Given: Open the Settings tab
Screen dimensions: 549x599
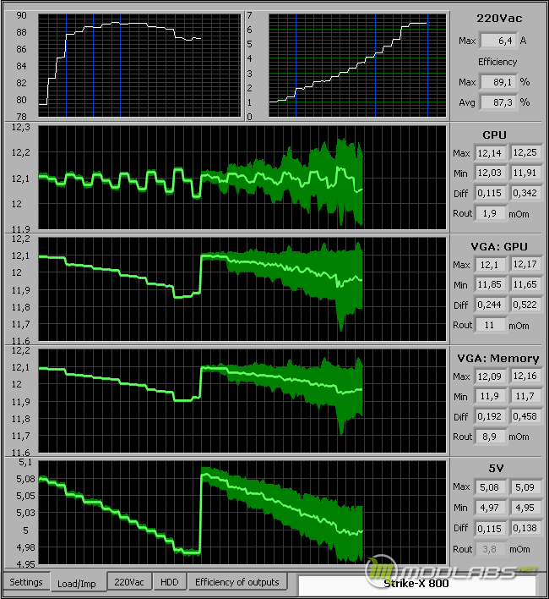Looking at the screenshot, I should 26,582.
